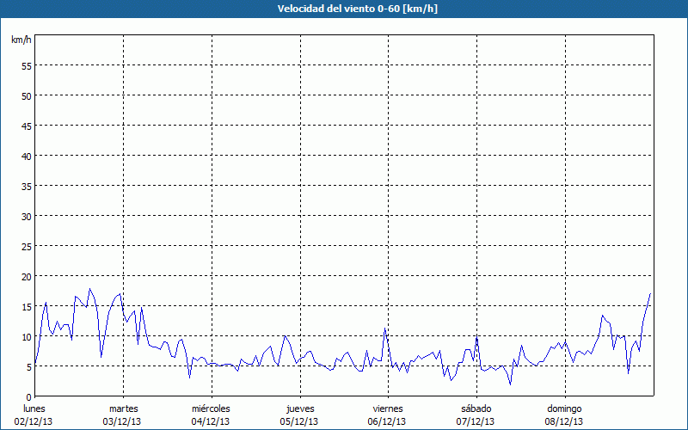The height and width of the screenshot is (430, 688).
Task: Click the y-axis value '0' at the origin
Action: (28, 396)
